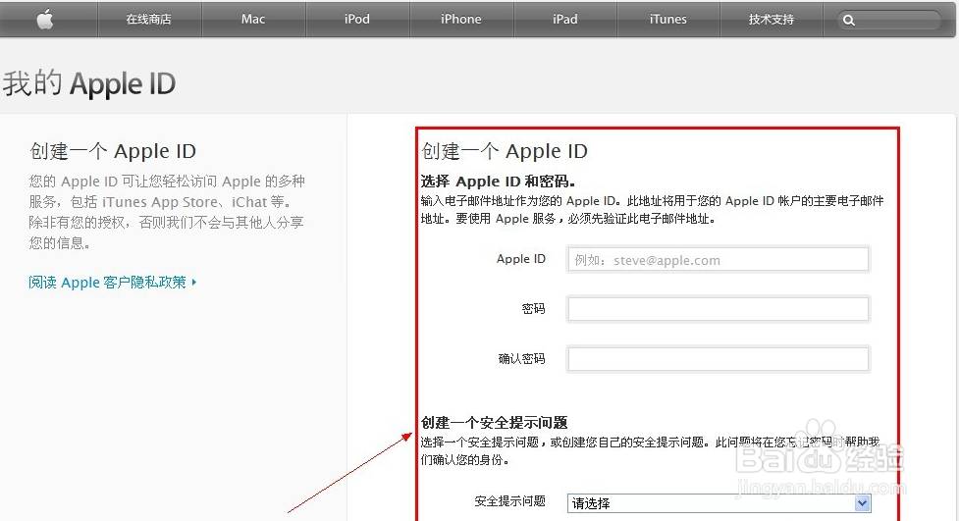Image resolution: width=959 pixels, height=521 pixels.
Task: Open the 安全提示问题 dropdown showing 请选择
Action: (719, 503)
